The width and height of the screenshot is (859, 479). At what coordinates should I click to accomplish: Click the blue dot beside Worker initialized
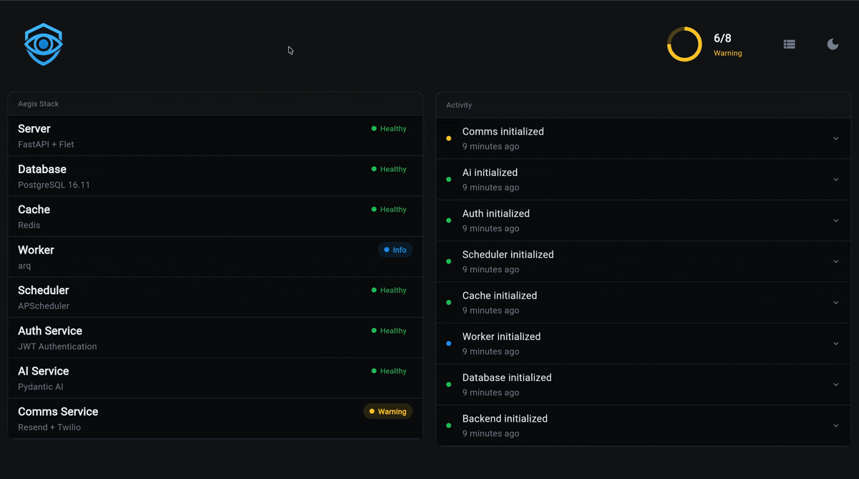click(449, 344)
